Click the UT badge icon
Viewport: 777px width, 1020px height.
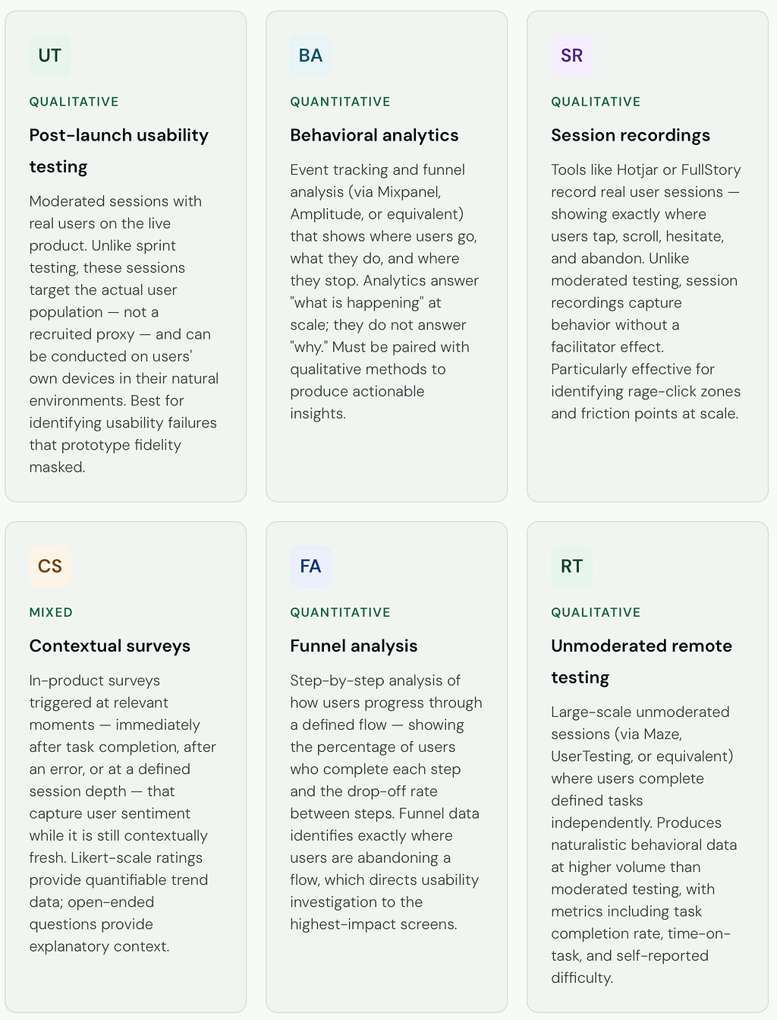pos(50,55)
